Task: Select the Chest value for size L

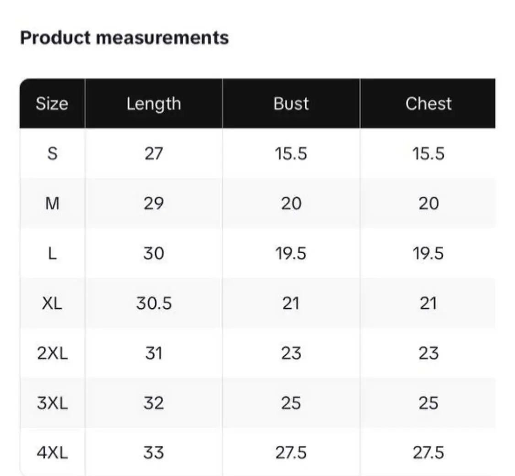Action: [428, 254]
